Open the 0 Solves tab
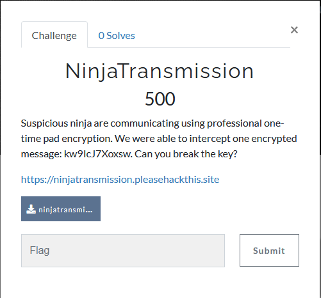The height and width of the screenshot is (298, 321). point(117,35)
